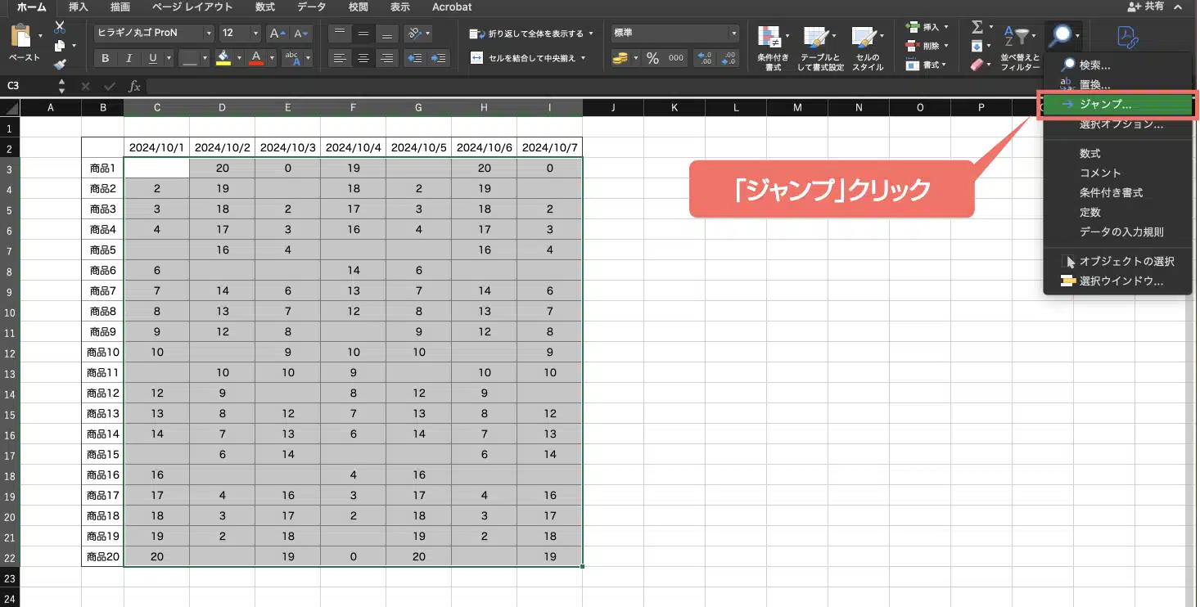Decrease cell indent
Screen dimensions: 1200x607
pos(415,58)
